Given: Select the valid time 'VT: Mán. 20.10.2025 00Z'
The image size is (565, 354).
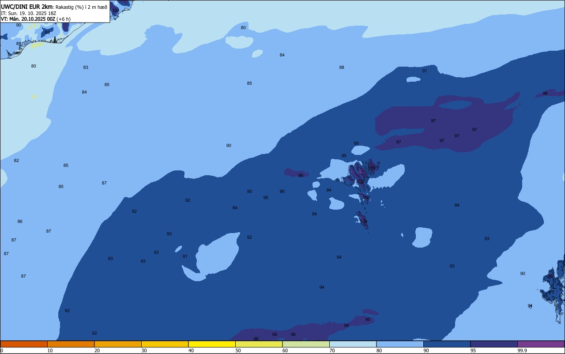Looking at the screenshot, I should pyautogui.click(x=28, y=19).
